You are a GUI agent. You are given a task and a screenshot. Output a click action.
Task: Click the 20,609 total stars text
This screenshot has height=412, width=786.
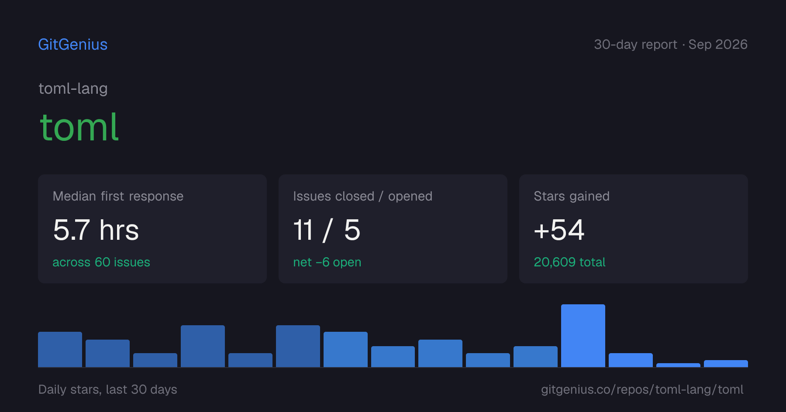click(x=569, y=262)
